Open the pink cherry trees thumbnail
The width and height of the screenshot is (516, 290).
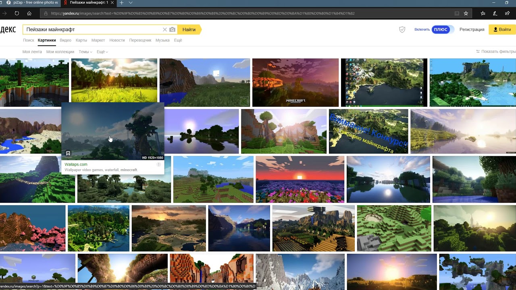point(33,228)
